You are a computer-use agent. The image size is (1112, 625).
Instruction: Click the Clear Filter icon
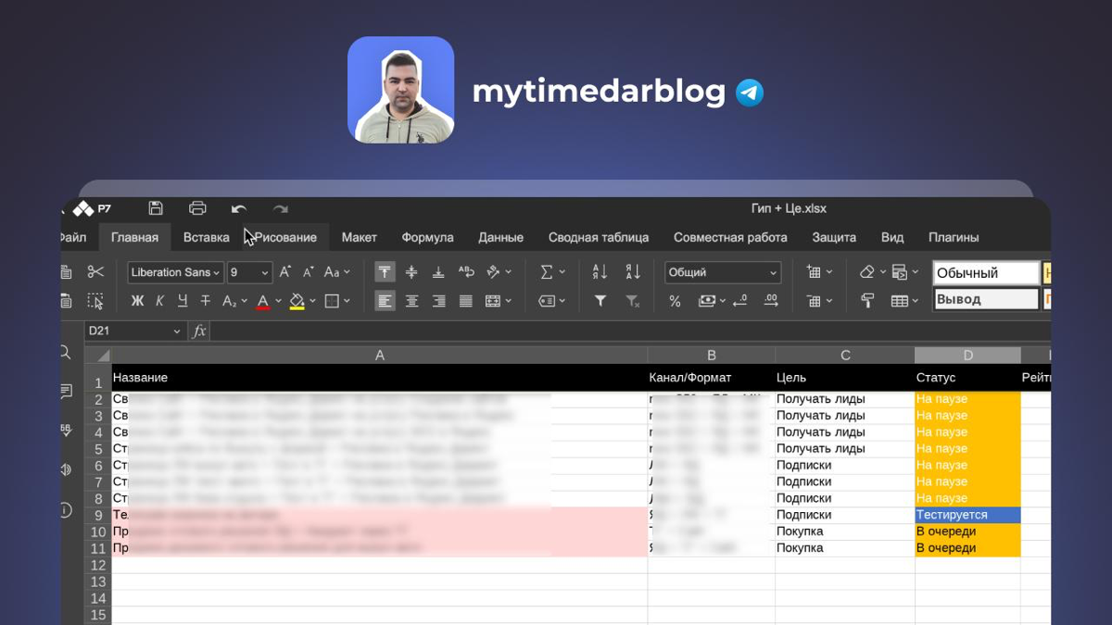pyautogui.click(x=633, y=301)
